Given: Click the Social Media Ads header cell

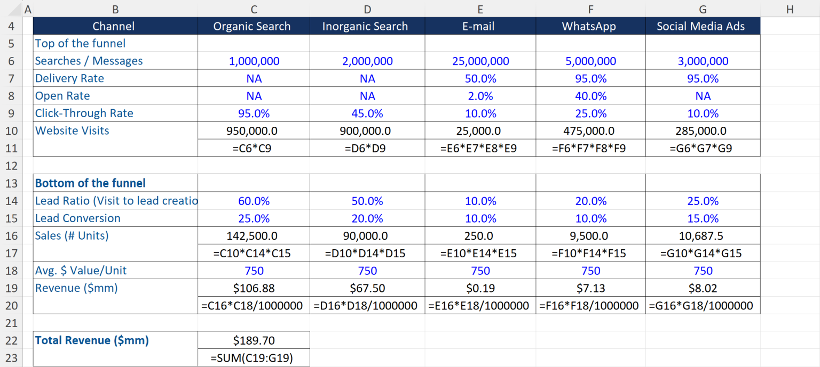Looking at the screenshot, I should coord(703,26).
